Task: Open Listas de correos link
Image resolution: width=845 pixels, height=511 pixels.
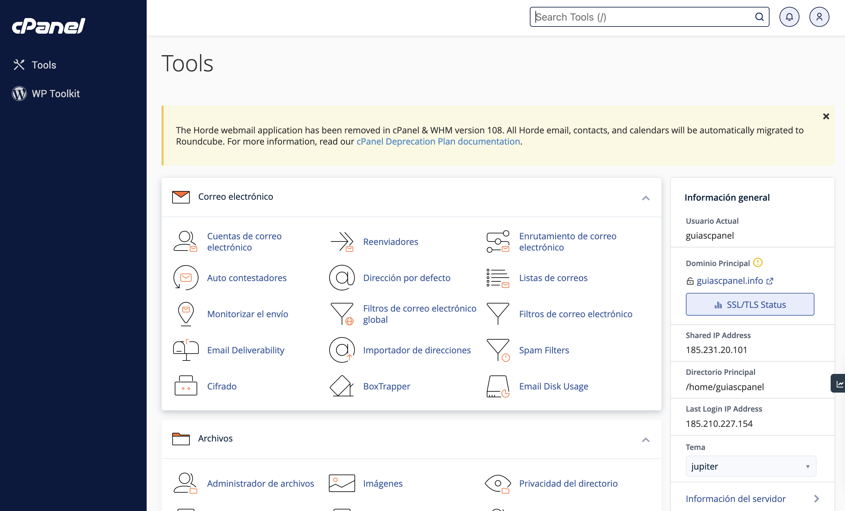Action: pos(553,278)
